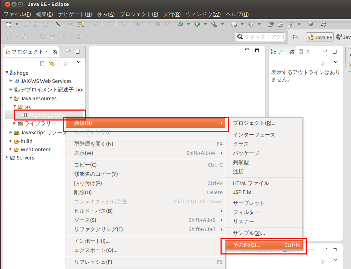
Task: Open the 検索(A) menu
Action: (x=106, y=14)
